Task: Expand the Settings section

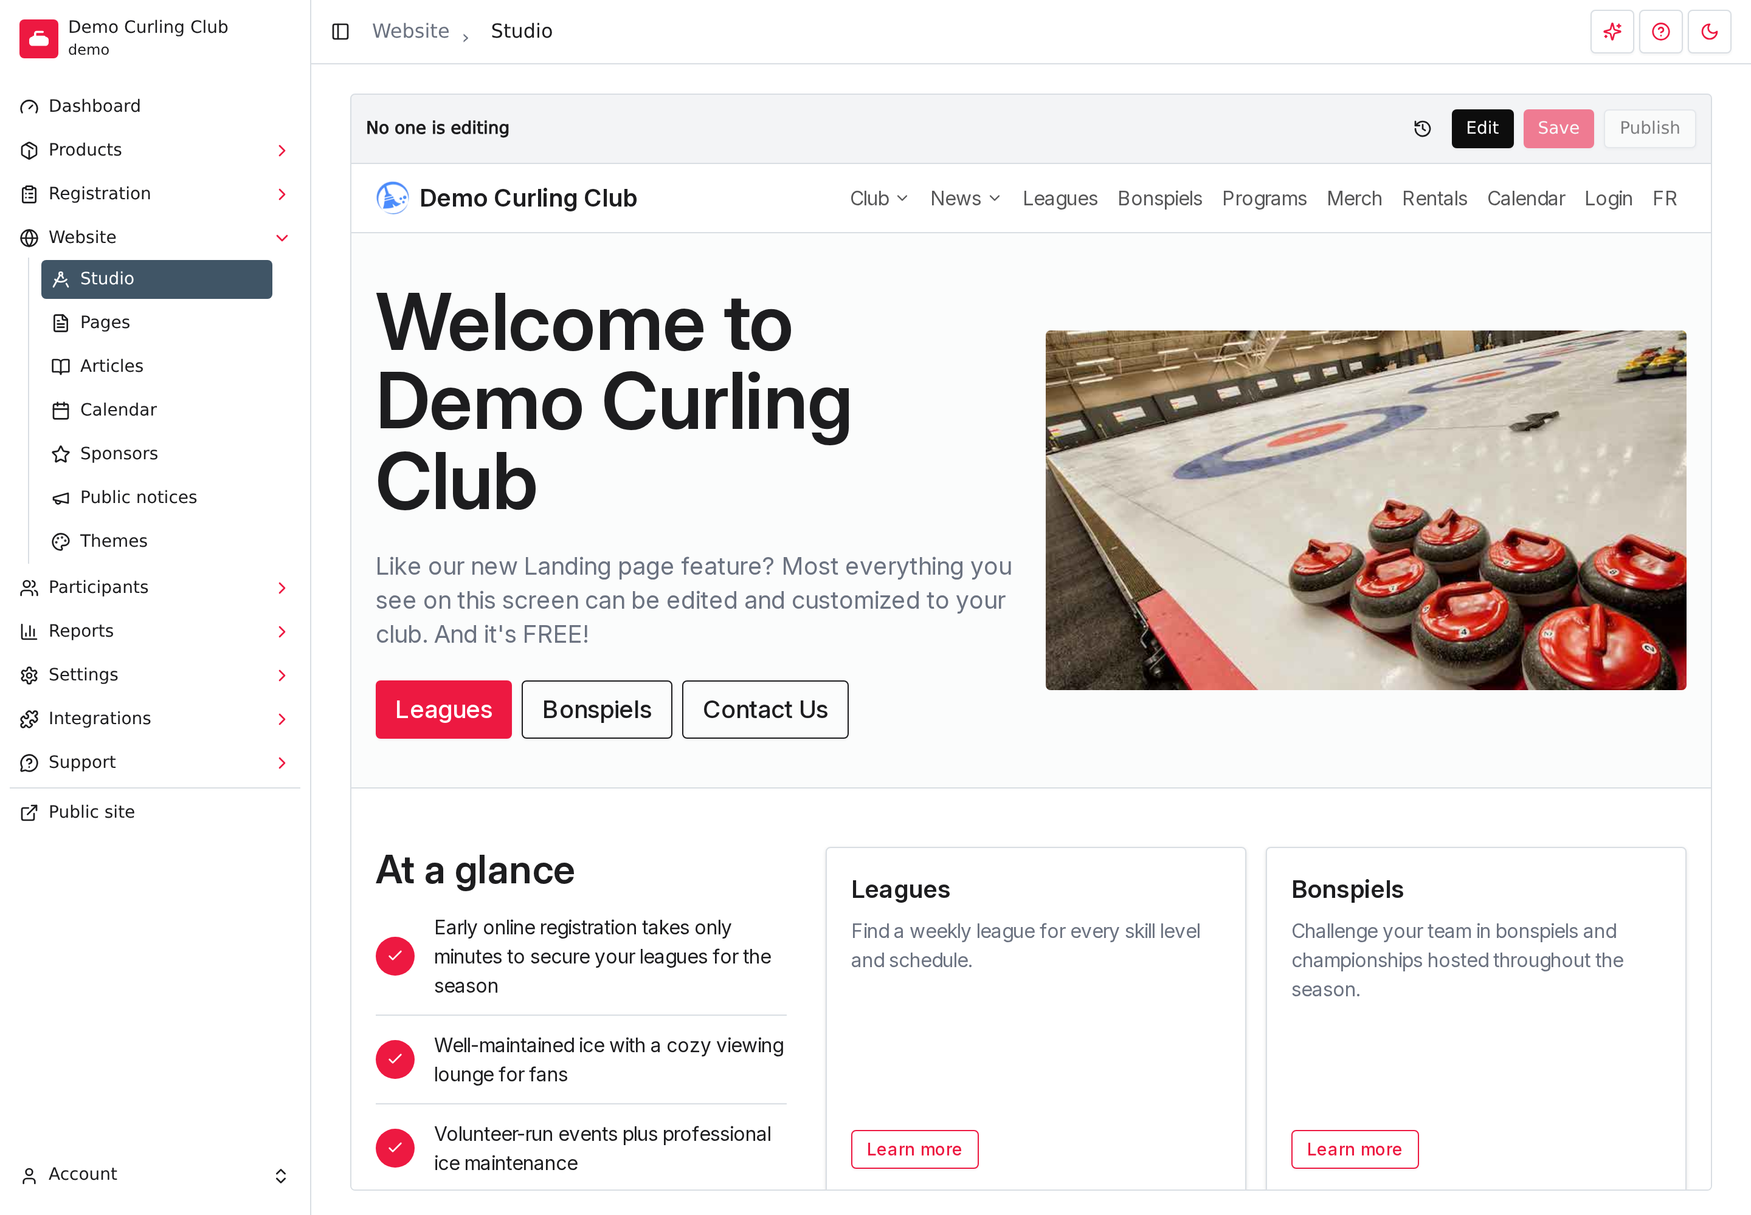Action: [156, 676]
